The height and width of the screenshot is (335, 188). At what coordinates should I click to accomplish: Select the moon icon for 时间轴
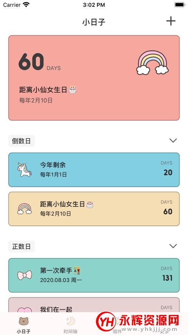[70, 321]
